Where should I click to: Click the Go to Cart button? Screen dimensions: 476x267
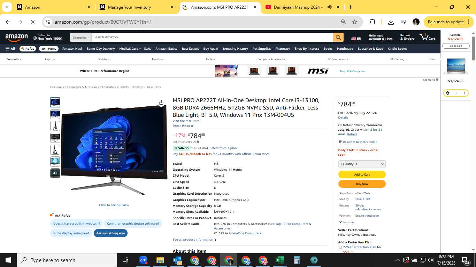(x=455, y=46)
